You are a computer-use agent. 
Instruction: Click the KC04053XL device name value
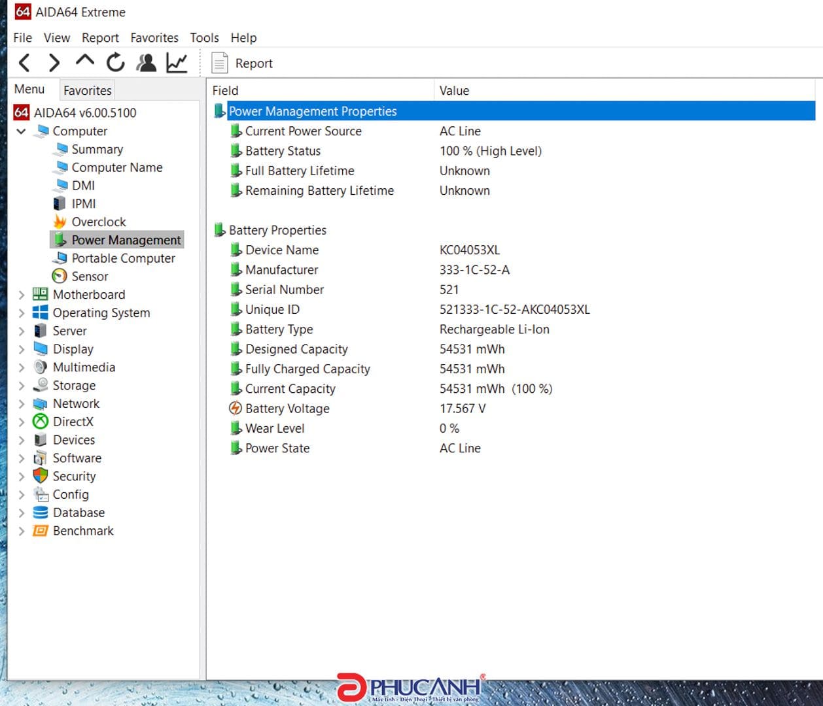click(x=470, y=250)
